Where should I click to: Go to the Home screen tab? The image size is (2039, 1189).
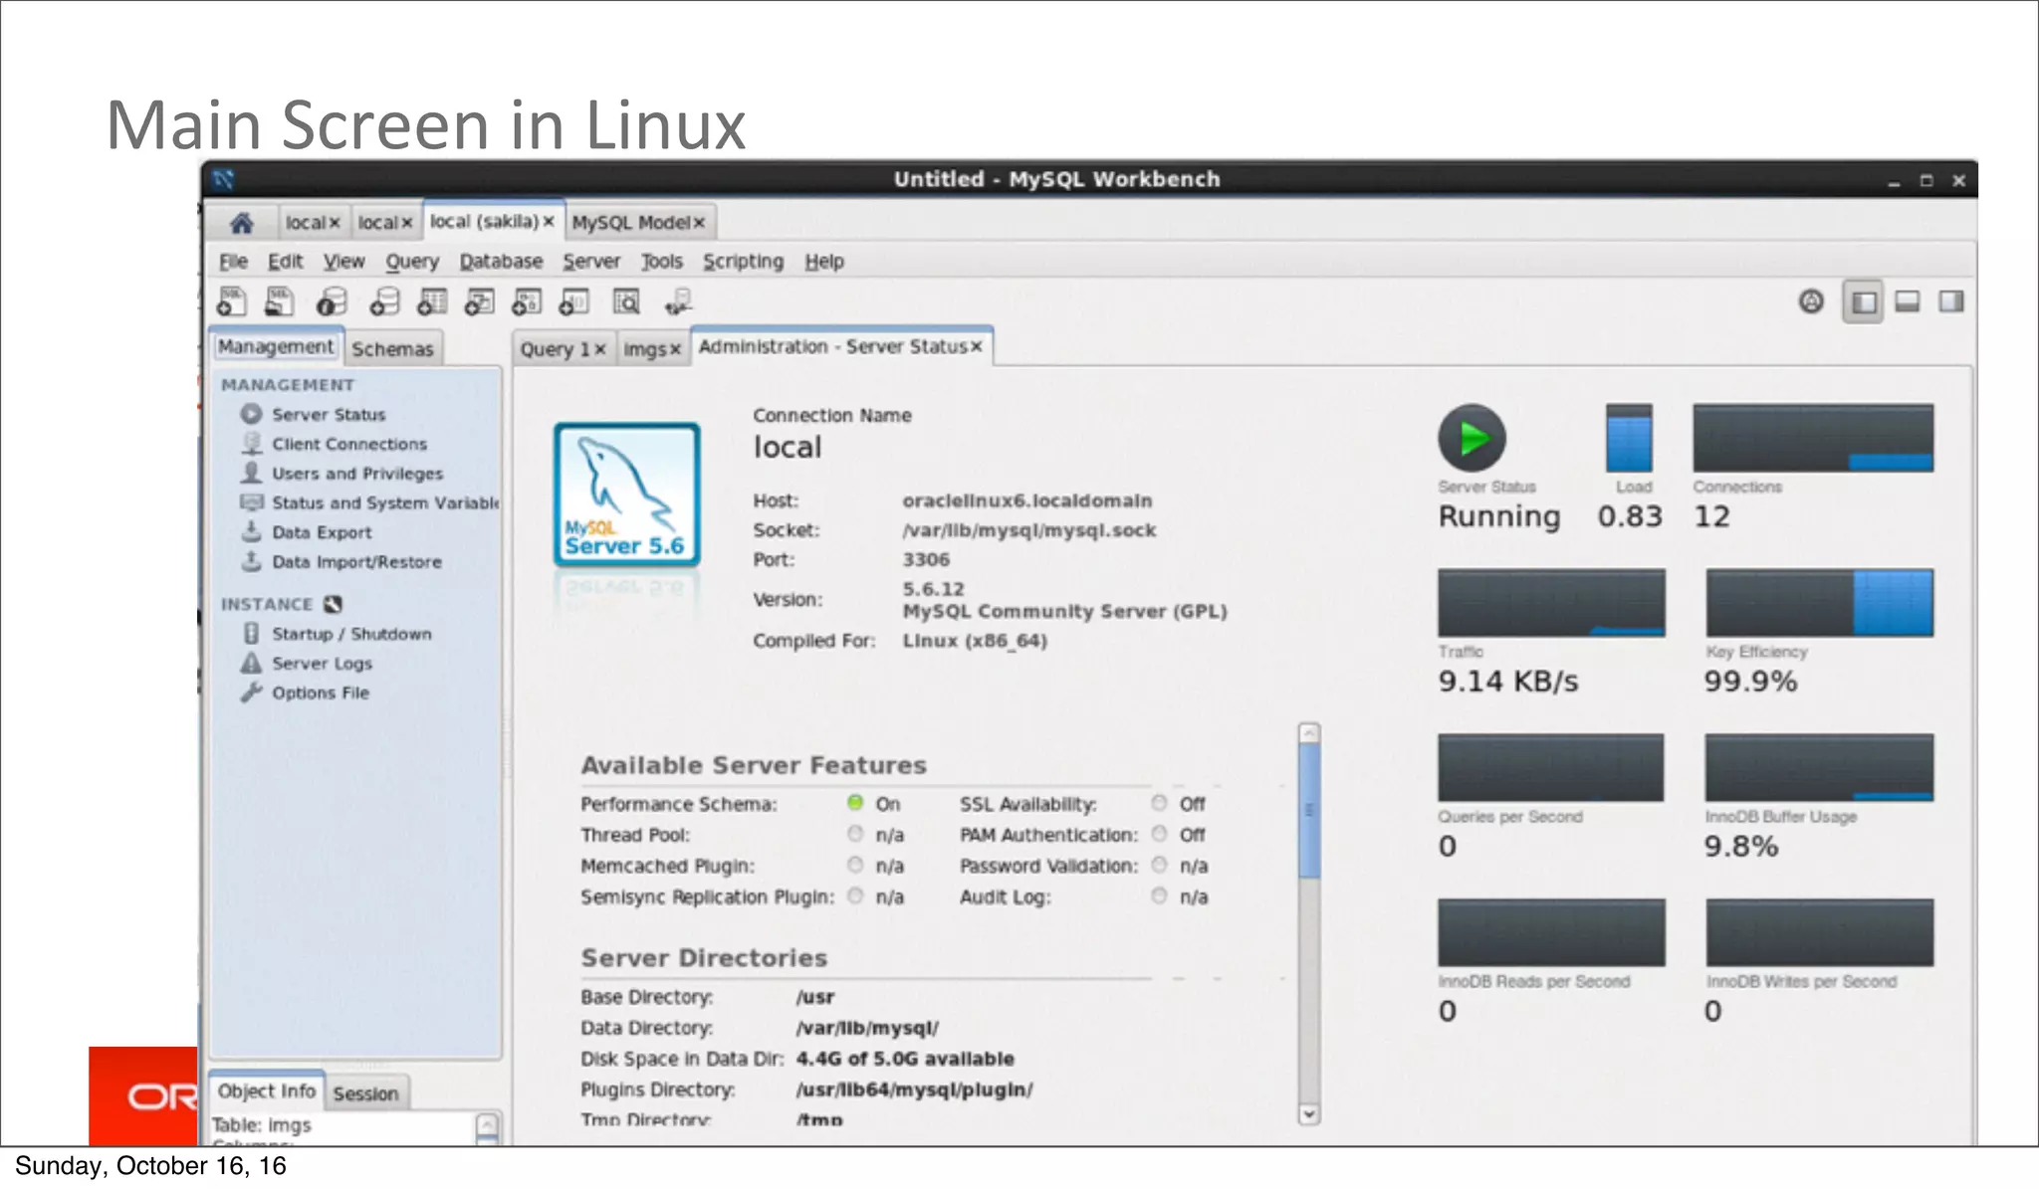point(241,222)
